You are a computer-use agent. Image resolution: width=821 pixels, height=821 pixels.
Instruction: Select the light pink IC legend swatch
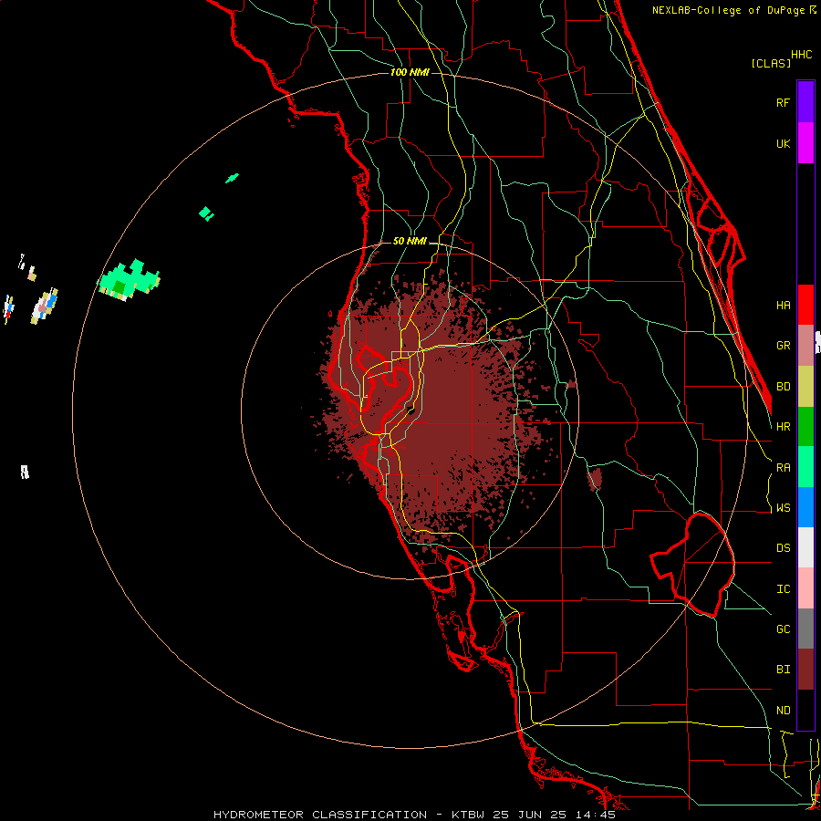[x=805, y=588]
